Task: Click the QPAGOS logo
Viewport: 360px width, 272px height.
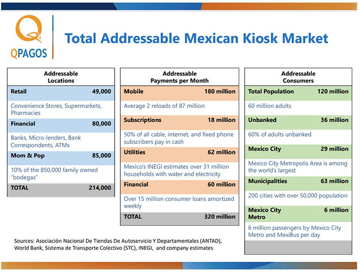Action: 29,37
